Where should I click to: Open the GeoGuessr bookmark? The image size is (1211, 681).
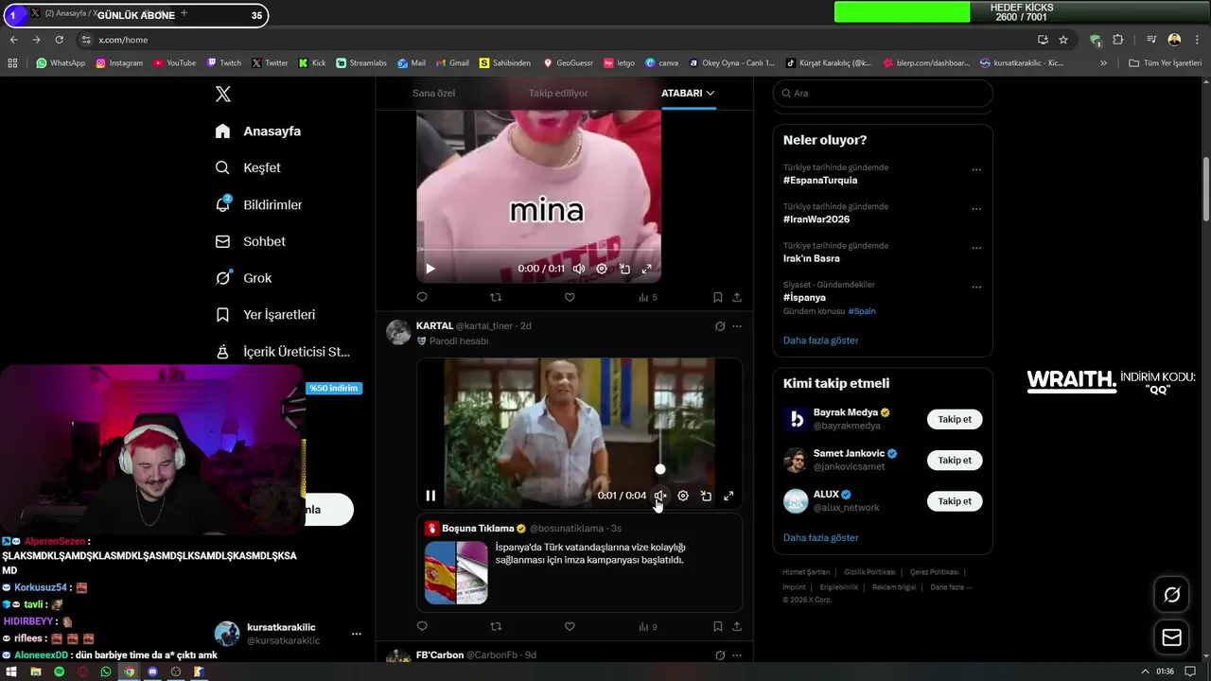tap(568, 63)
